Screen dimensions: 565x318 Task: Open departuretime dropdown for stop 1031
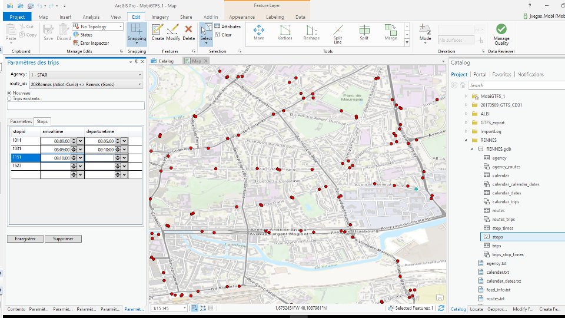pos(124,149)
